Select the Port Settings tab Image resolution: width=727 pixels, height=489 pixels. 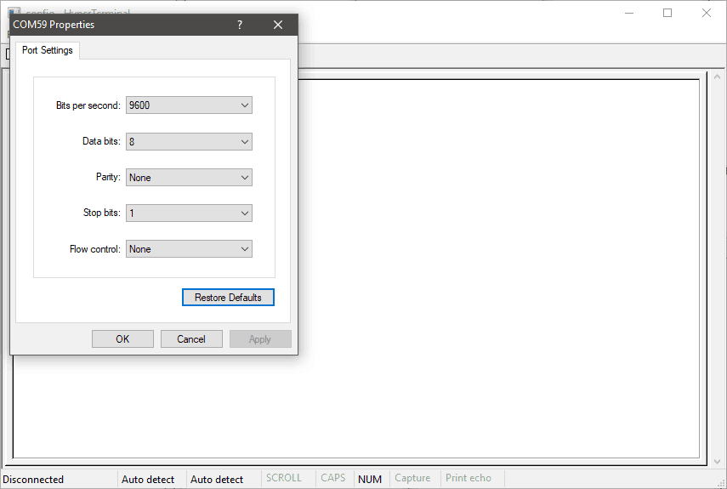48,50
